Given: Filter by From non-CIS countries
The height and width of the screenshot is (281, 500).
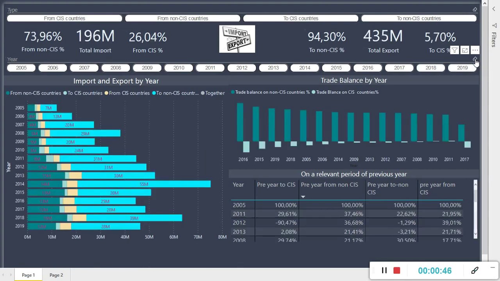Looking at the screenshot, I should [182, 18].
